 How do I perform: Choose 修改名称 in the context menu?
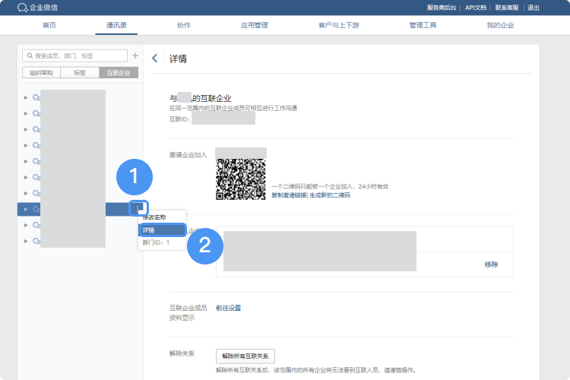162,217
